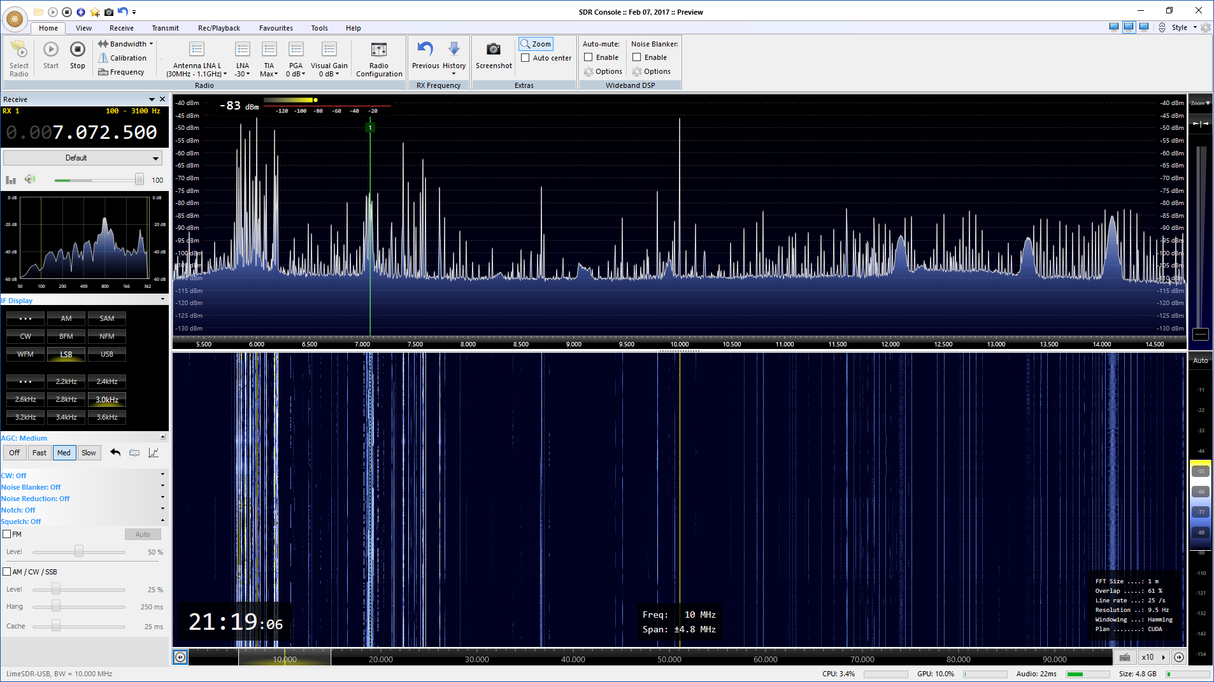Select USB demodulation mode

pos(107,354)
